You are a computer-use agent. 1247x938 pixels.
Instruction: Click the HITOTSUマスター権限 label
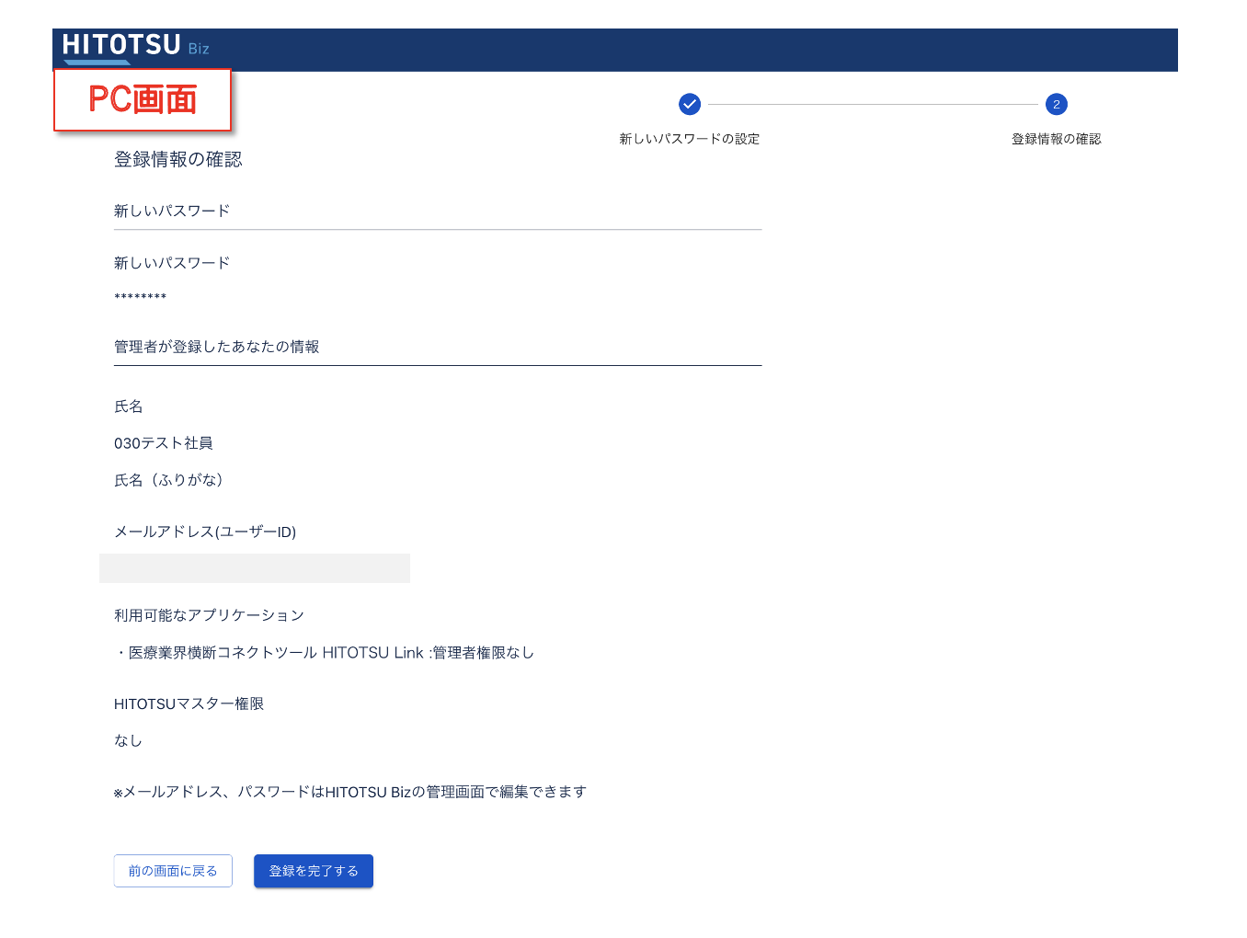click(x=189, y=703)
